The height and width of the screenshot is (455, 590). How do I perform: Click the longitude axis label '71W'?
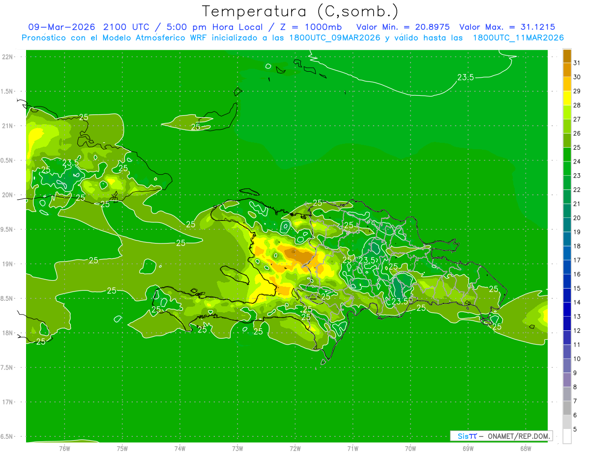pyautogui.click(x=353, y=449)
